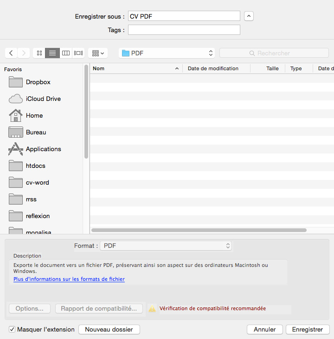This screenshot has height=339, width=334.
Task: Click the Bureau desktop icon
Action: point(15,132)
